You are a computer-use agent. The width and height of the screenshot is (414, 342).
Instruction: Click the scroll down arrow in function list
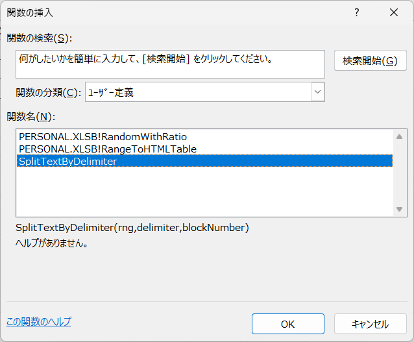[x=399, y=209]
